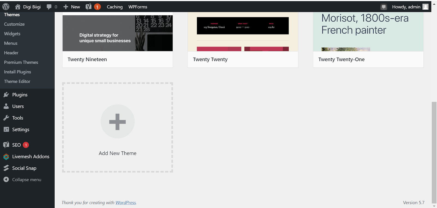The width and height of the screenshot is (437, 208).
Task: Click the Settings sliders icon
Action: pyautogui.click(x=6, y=129)
